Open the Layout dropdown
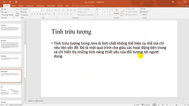Image resolution: width=189 pixels, height=106 pixels. click(x=25, y=9)
